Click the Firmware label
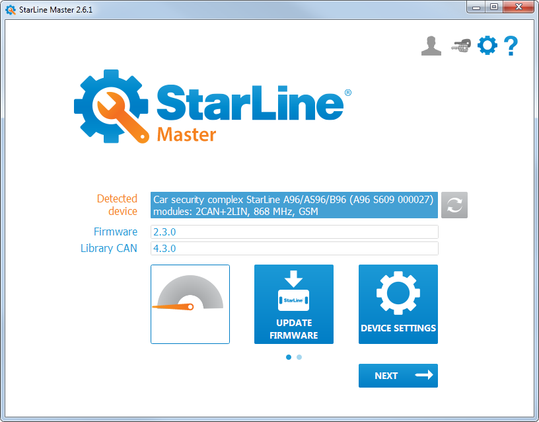The image size is (539, 422). coord(116,232)
